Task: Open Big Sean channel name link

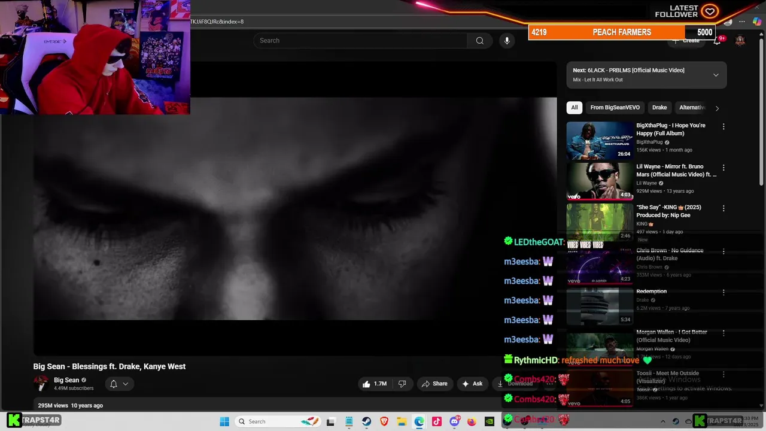Action: pyautogui.click(x=66, y=380)
